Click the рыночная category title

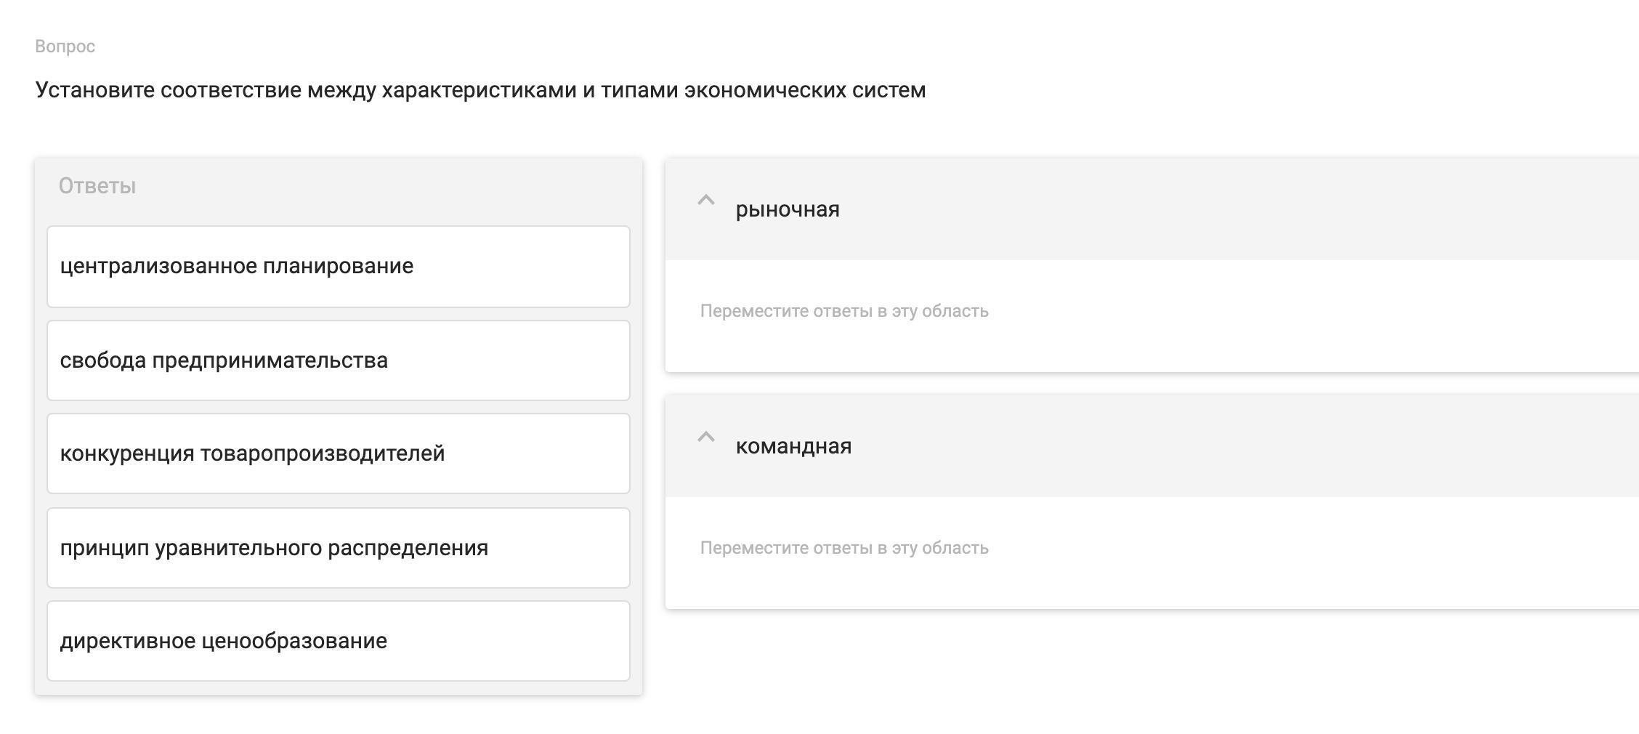(788, 209)
